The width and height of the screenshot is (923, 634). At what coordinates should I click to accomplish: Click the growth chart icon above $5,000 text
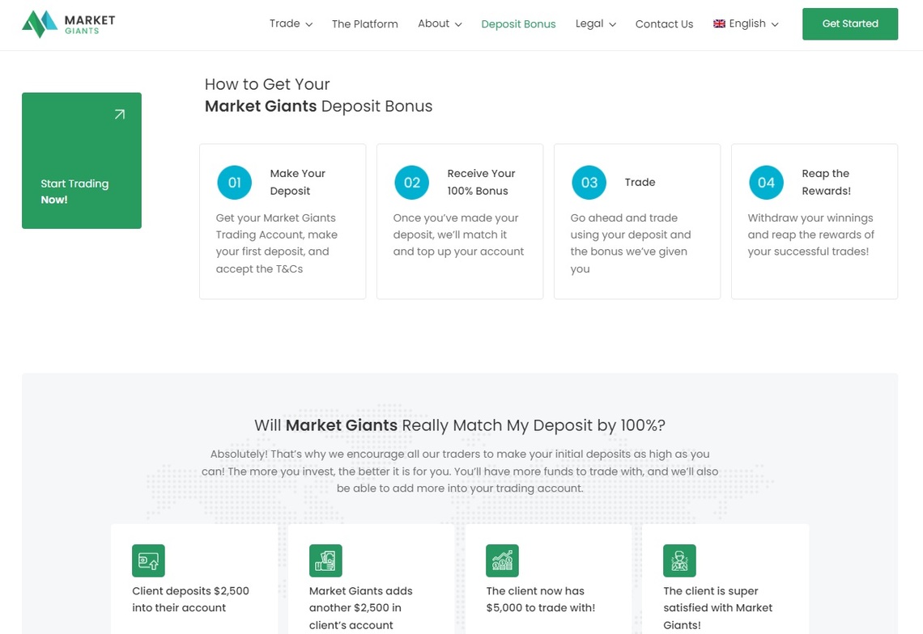502,560
